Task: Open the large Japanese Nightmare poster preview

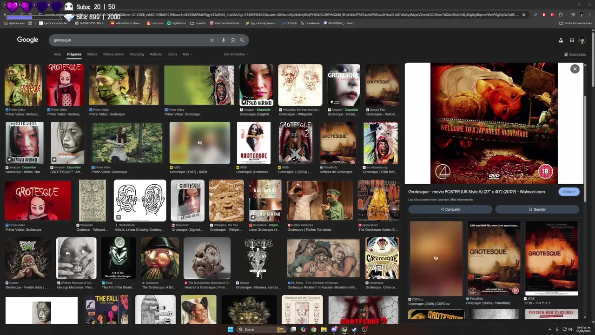Action: 494,123
